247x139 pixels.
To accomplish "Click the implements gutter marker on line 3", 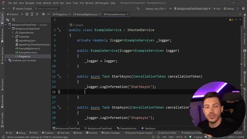I will (x=59, y=30).
